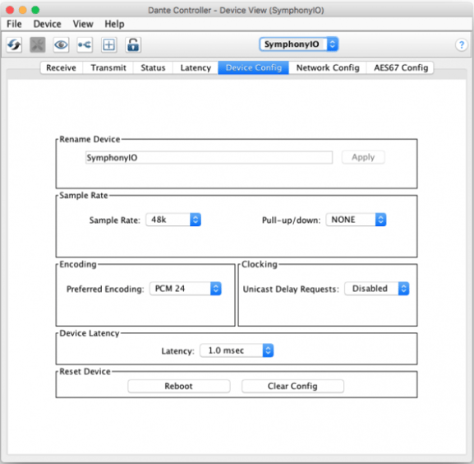Switch to the Network Config tab
This screenshot has width=474, height=464.
click(x=328, y=67)
